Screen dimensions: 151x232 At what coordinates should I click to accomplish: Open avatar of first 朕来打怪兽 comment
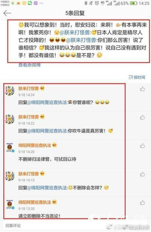pos(10,91)
